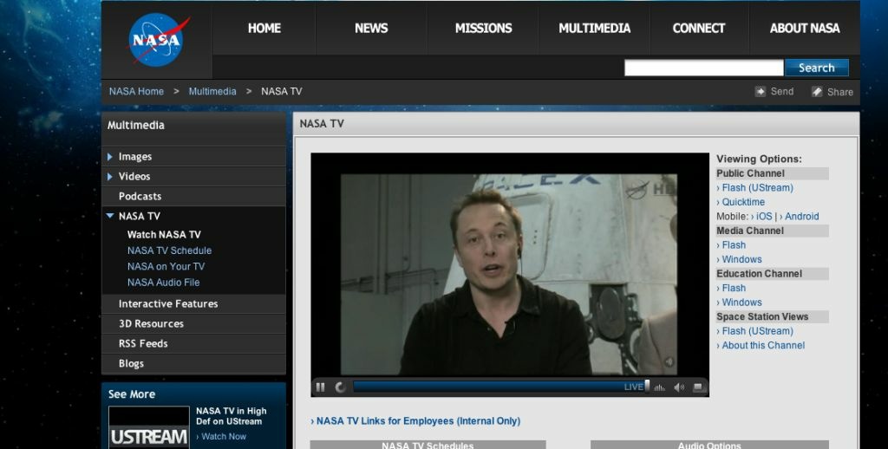Open NASA Audio File link
This screenshot has width=888, height=449.
[163, 282]
